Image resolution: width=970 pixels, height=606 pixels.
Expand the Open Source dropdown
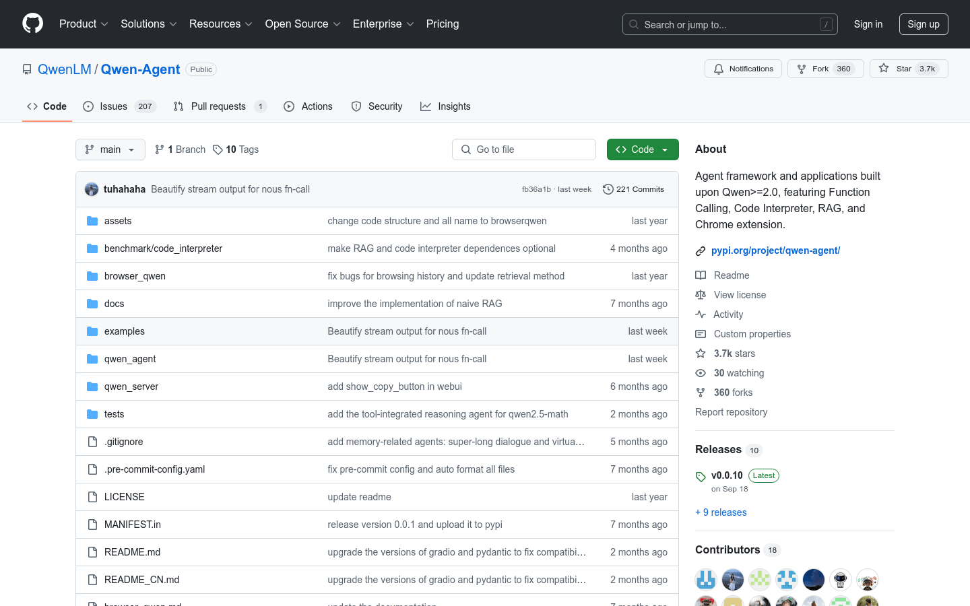[x=303, y=24]
